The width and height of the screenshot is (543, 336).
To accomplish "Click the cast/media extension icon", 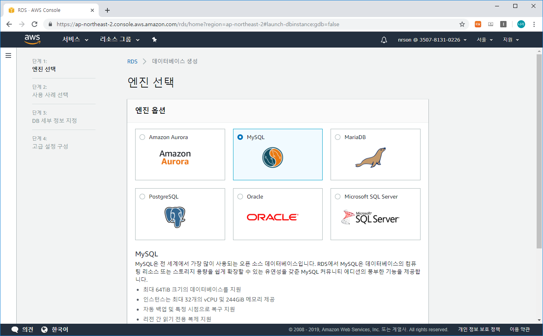I will coord(491,24).
